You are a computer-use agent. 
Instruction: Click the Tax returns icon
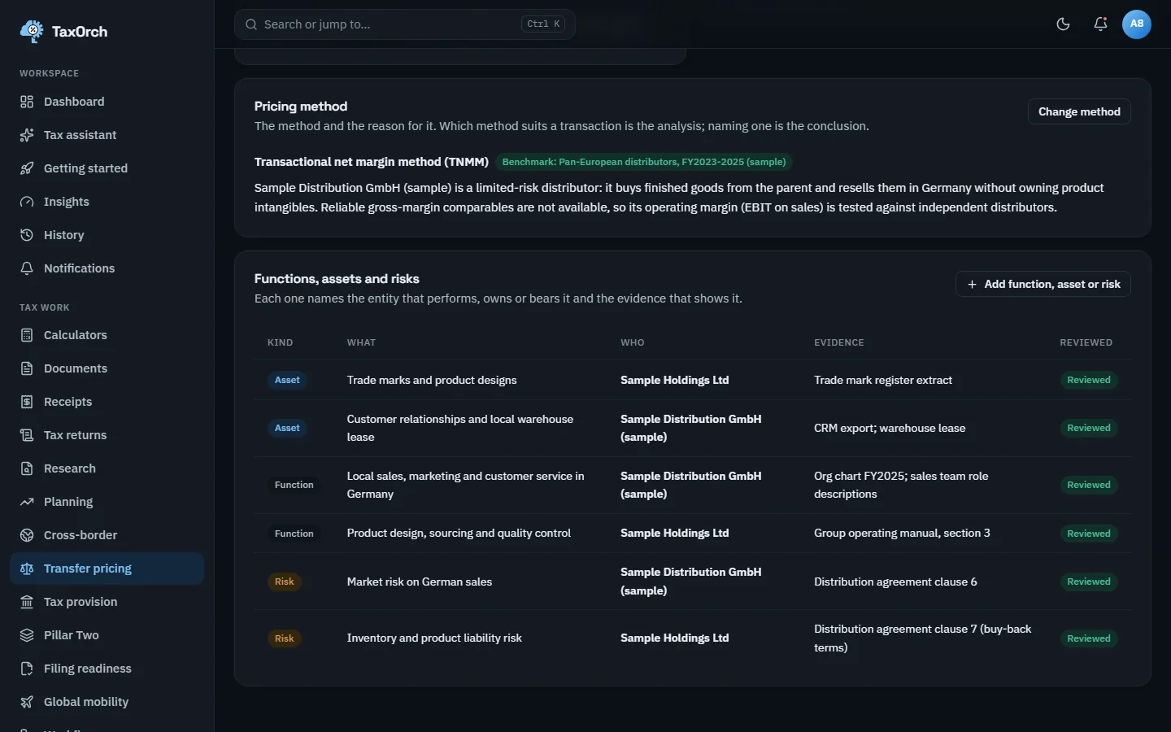[x=27, y=435]
